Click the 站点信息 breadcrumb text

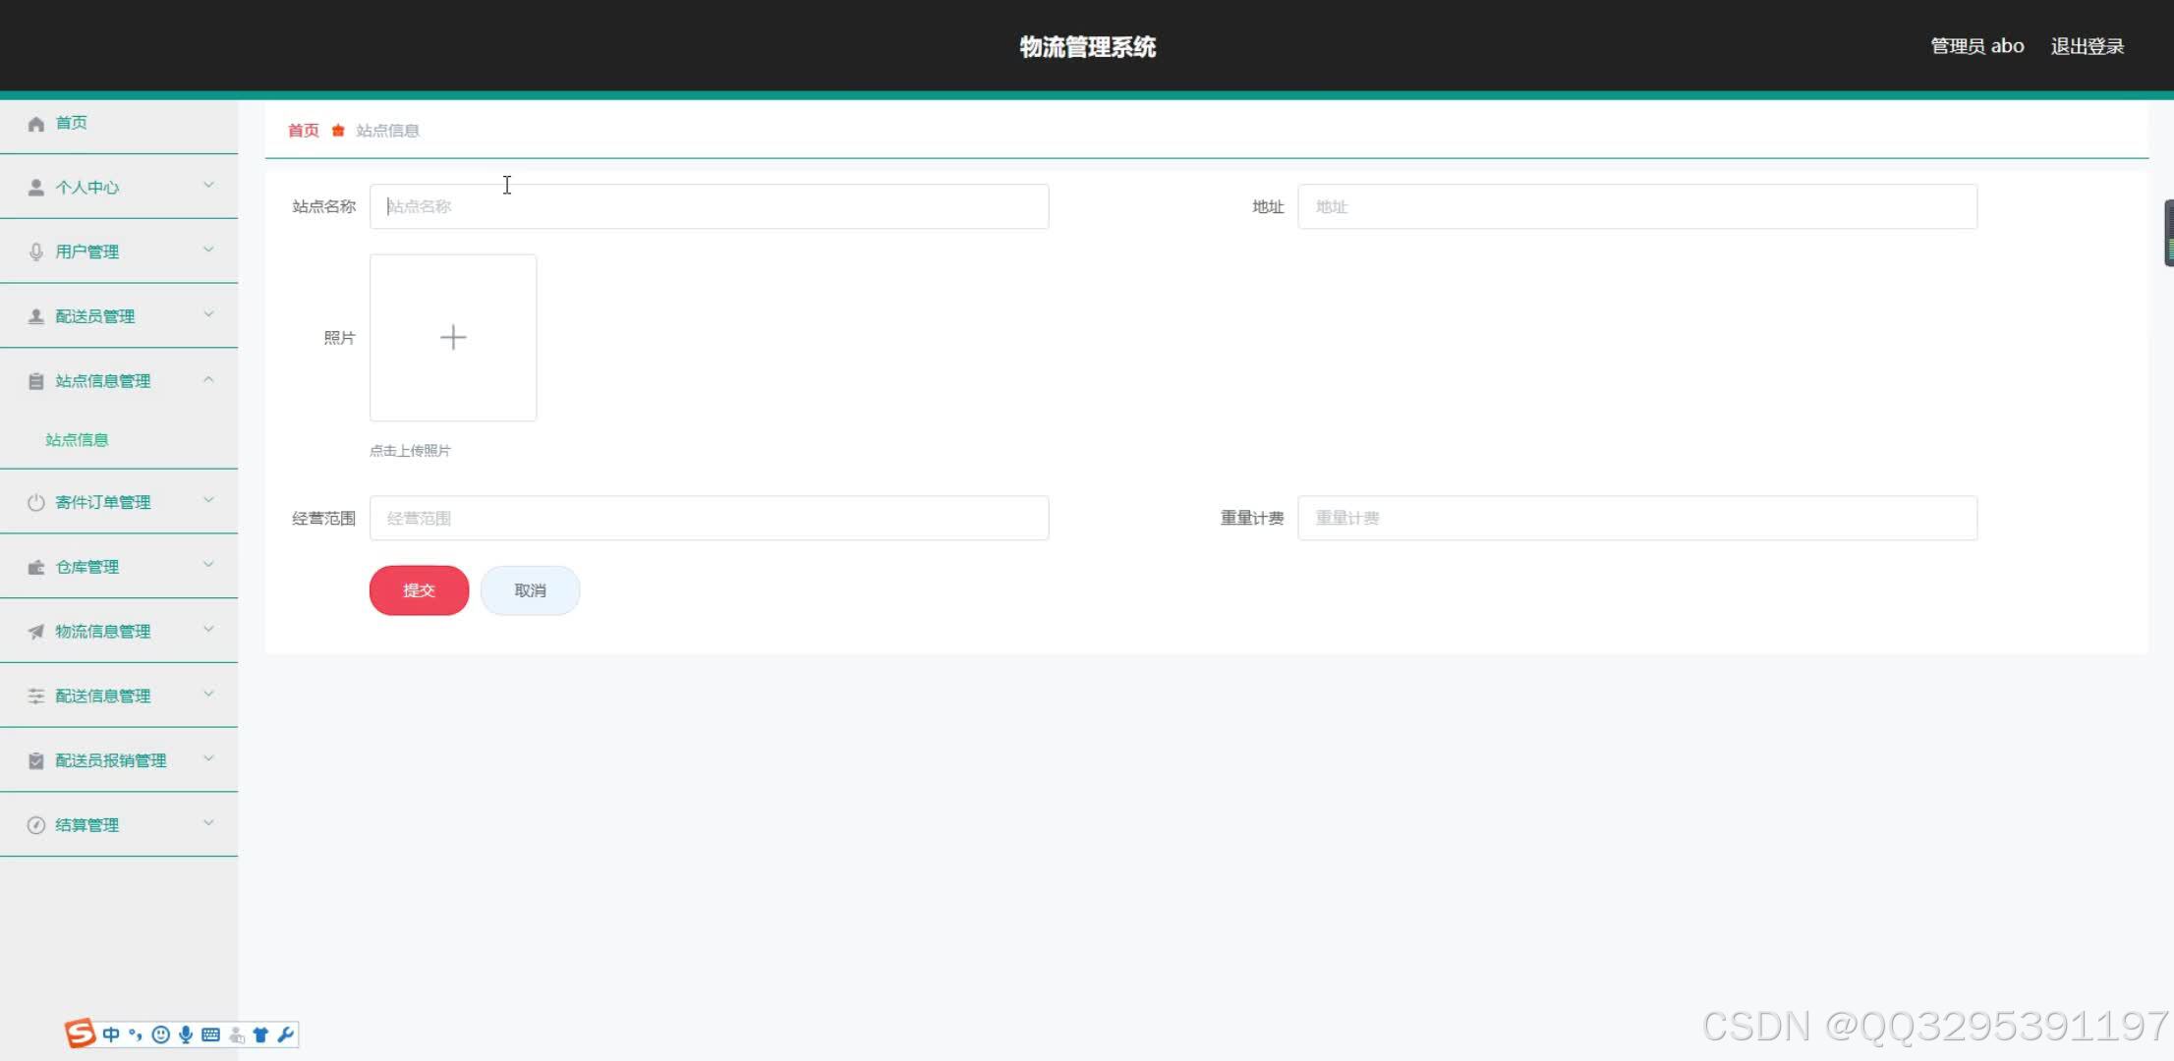click(x=387, y=131)
